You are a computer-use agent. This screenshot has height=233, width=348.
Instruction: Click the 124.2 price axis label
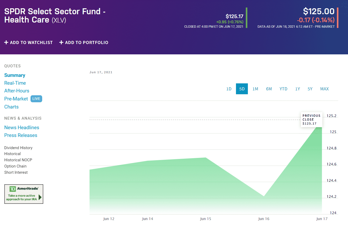[331, 196]
